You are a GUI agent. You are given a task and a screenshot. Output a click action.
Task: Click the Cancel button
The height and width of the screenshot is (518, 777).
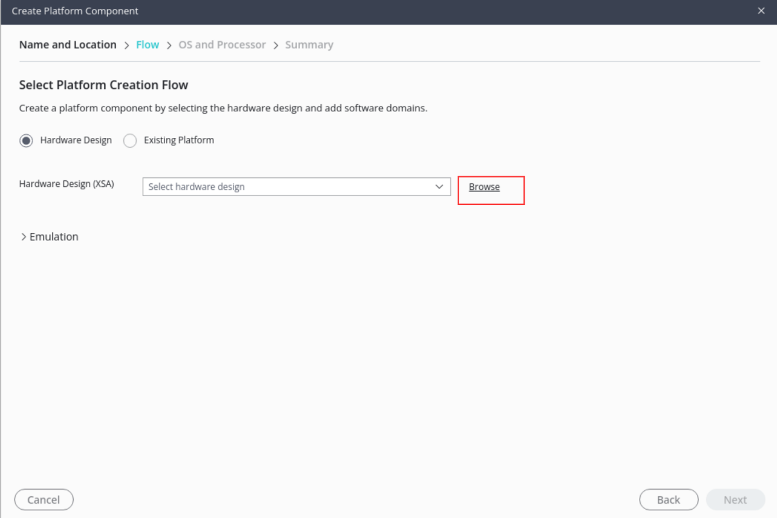pyautogui.click(x=44, y=500)
